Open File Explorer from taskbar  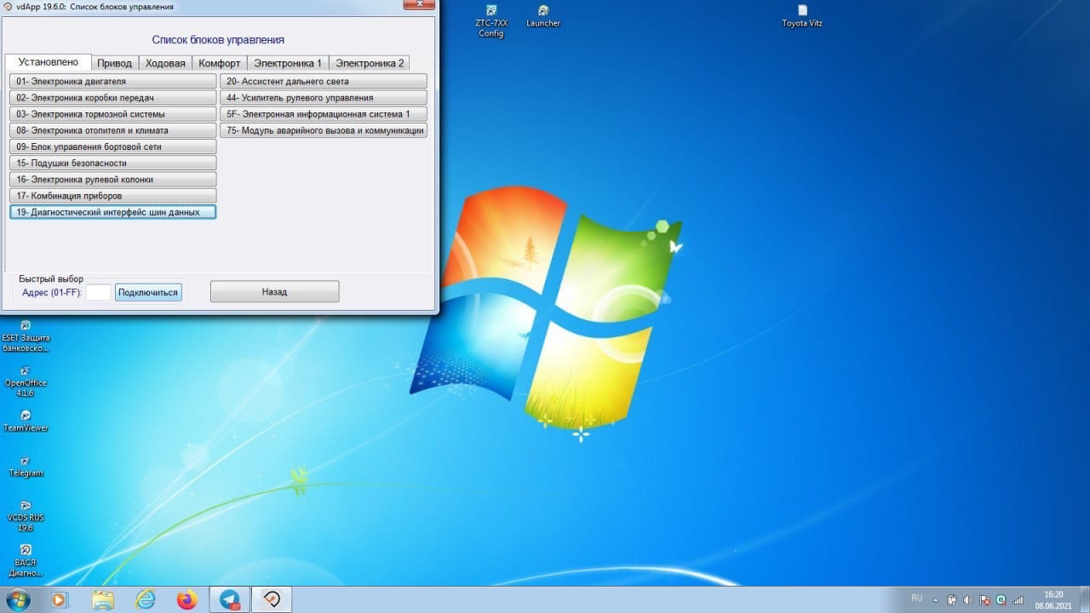tap(102, 599)
